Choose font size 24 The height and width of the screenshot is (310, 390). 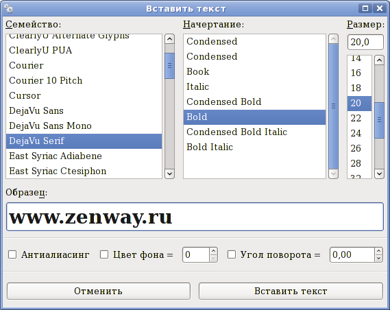point(359,133)
